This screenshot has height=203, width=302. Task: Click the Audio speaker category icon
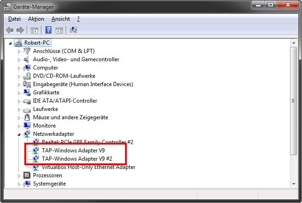[27, 59]
